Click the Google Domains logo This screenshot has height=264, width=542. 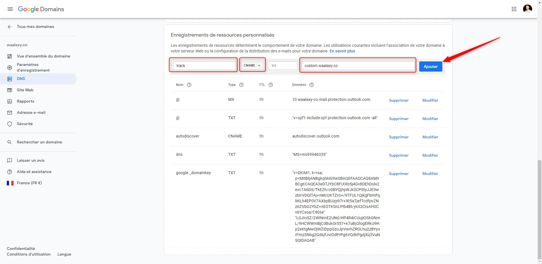point(41,9)
